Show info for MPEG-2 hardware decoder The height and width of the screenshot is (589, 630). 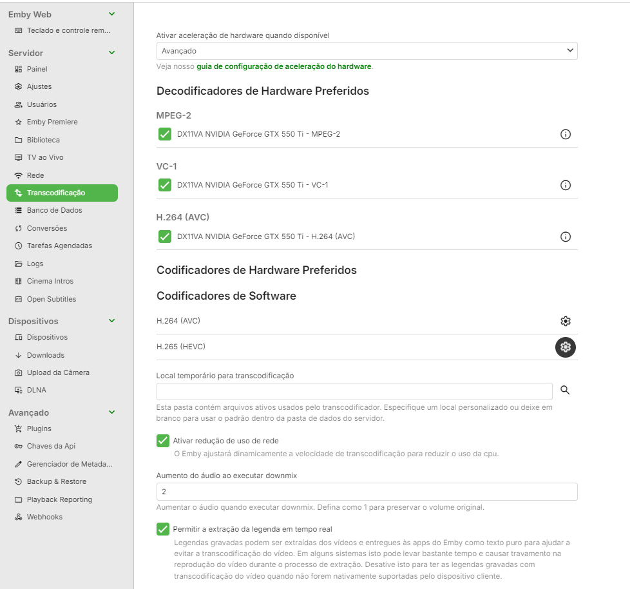click(566, 135)
